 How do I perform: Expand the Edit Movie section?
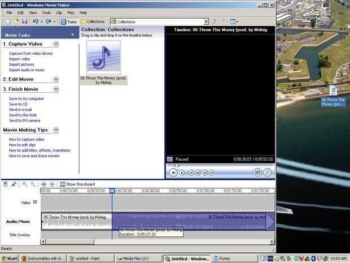(56, 79)
